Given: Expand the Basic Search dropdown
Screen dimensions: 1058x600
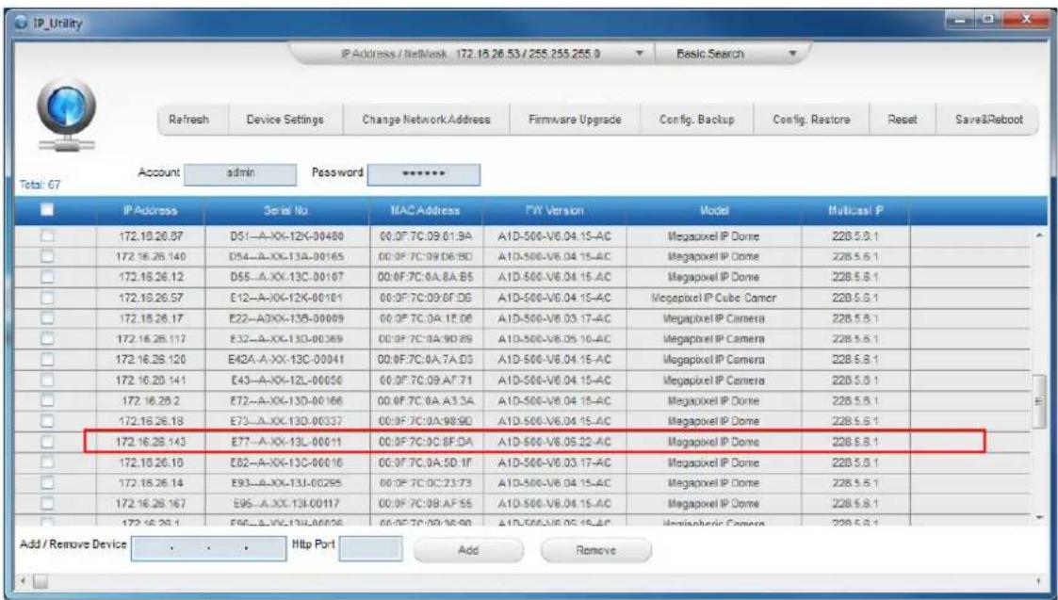Looking at the screenshot, I should (x=793, y=54).
